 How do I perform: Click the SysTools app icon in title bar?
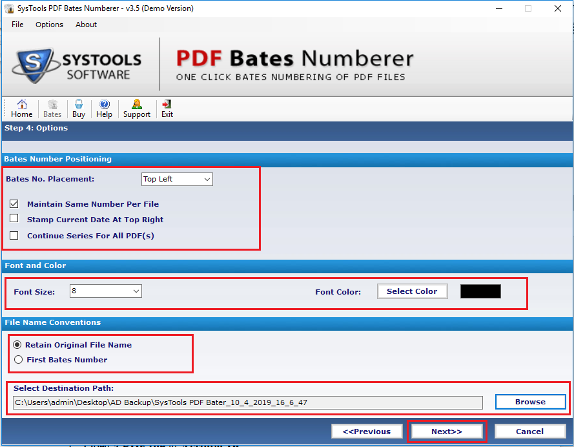(x=9, y=8)
